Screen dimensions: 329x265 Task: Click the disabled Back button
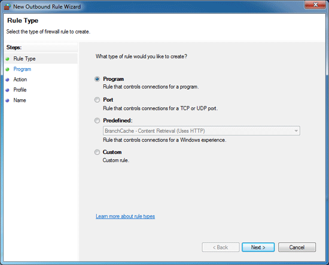221,248
